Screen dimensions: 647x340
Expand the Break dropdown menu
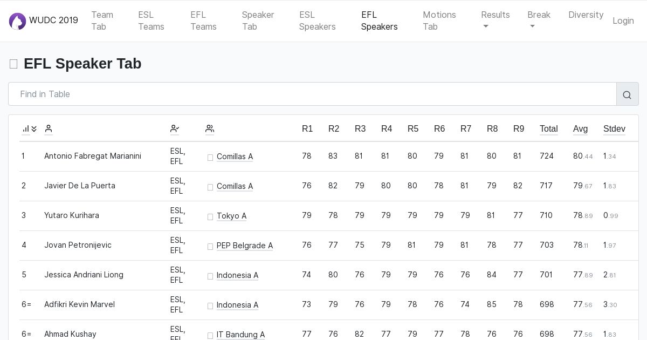pyautogui.click(x=539, y=21)
